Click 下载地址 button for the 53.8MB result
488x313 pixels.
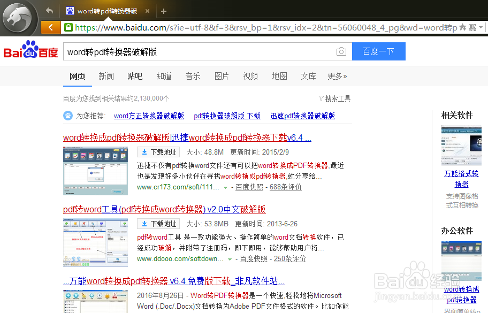158,224
